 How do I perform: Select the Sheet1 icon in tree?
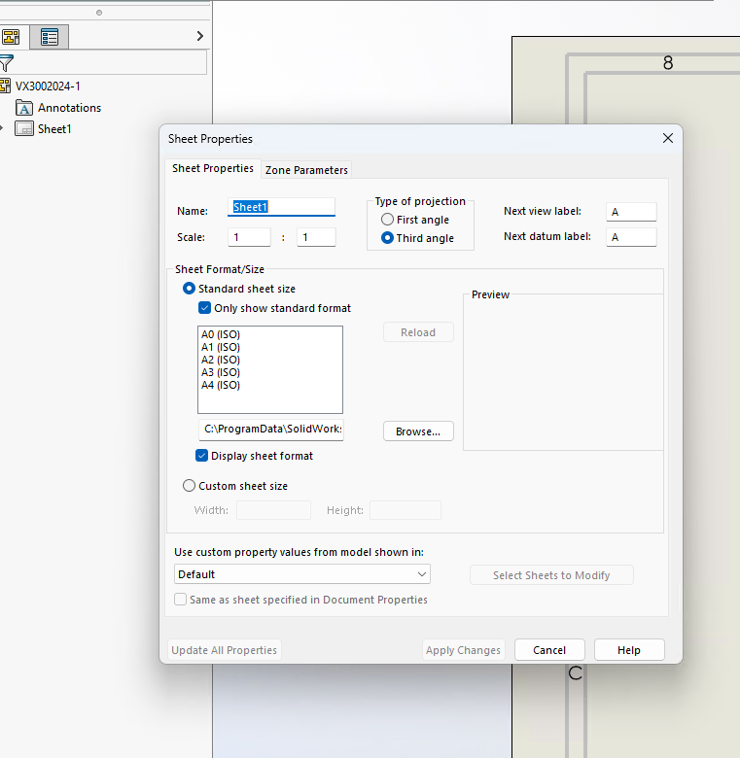[25, 129]
